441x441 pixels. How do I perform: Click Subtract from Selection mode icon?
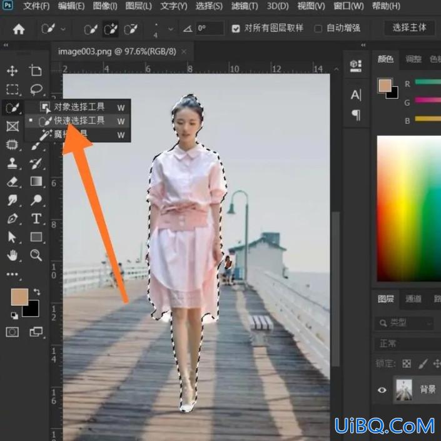coord(131,29)
